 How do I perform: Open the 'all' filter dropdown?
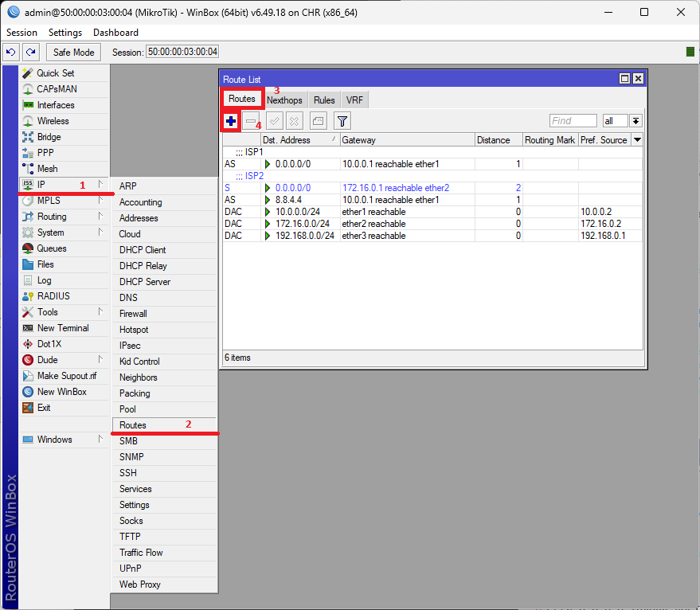[635, 121]
